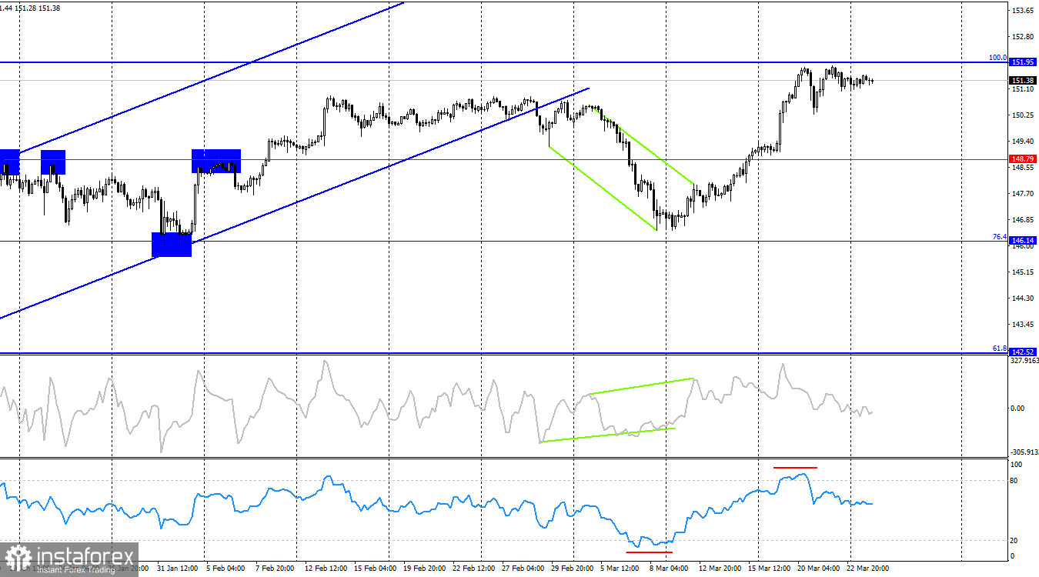Click the RSI scale value 20
Image resolution: width=1039 pixels, height=577 pixels.
coord(1014,540)
